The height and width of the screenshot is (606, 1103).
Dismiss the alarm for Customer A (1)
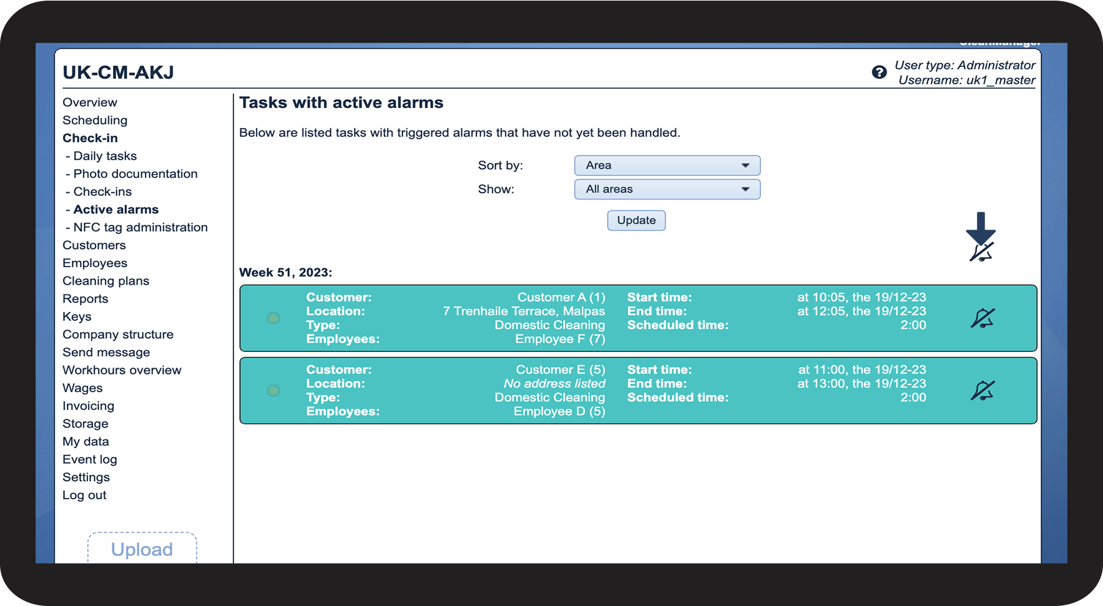pos(983,318)
